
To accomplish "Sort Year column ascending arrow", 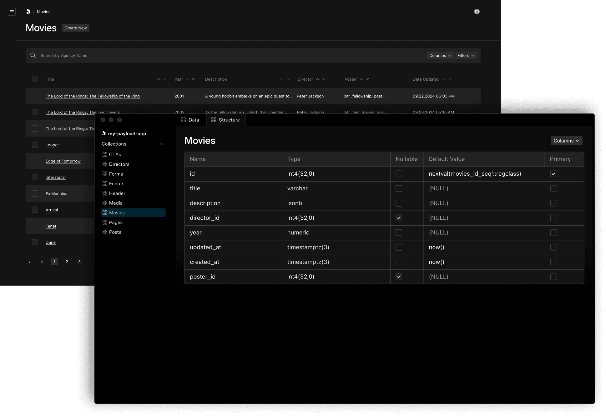I will pos(187,79).
